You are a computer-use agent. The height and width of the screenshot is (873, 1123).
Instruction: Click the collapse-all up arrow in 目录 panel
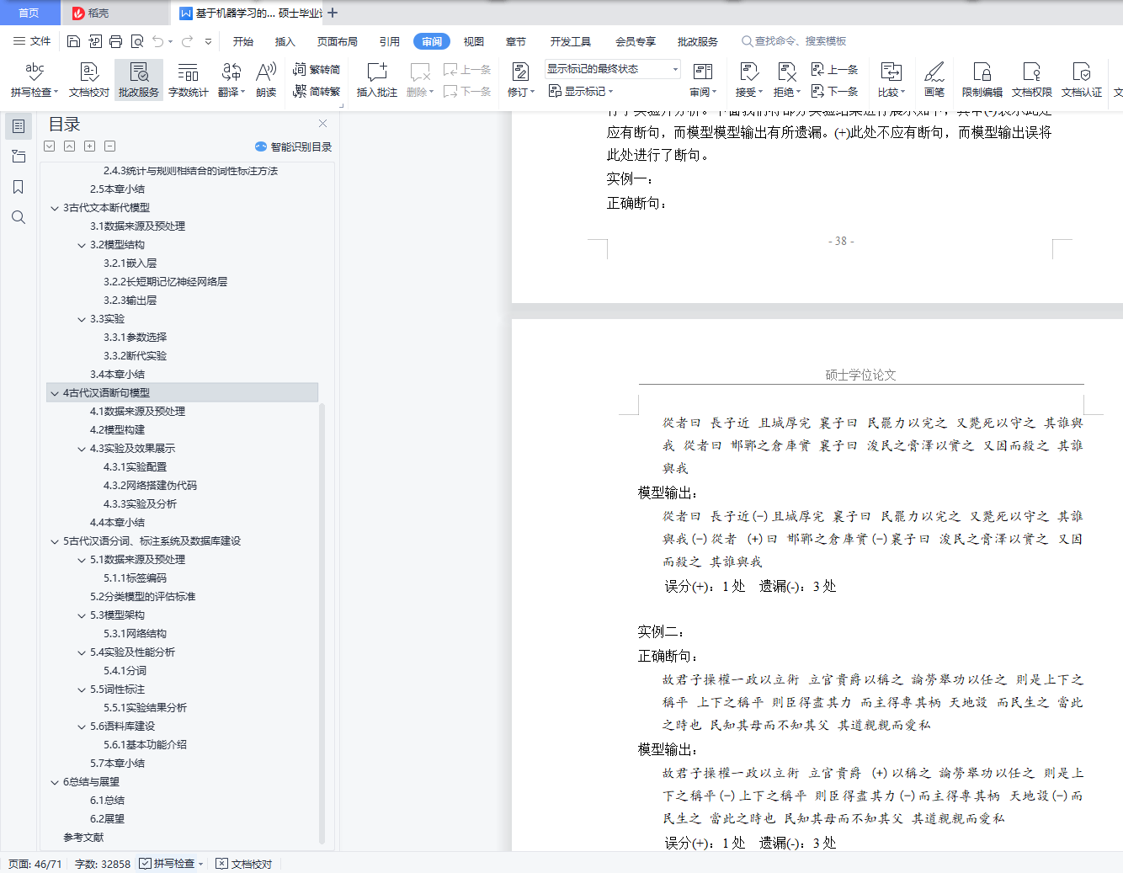[x=70, y=146]
